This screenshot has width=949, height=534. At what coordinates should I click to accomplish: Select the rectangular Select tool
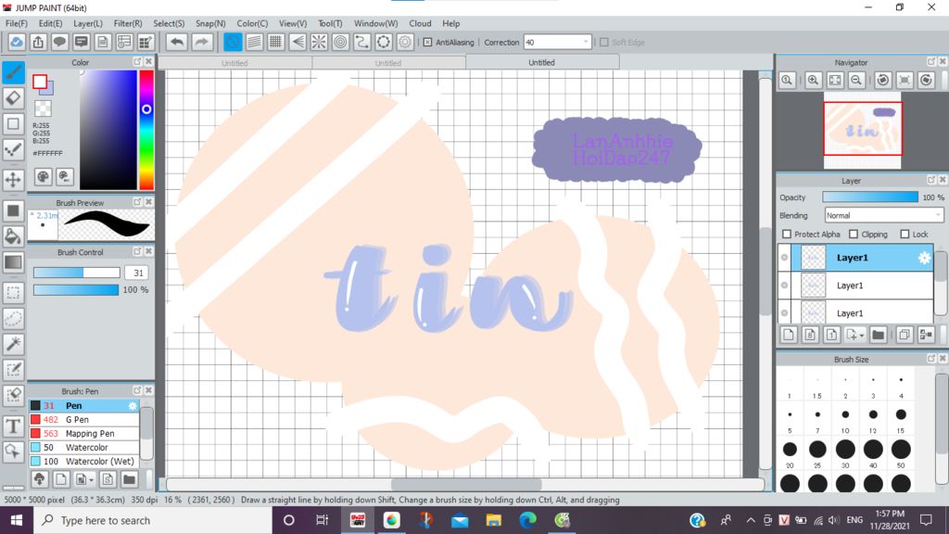click(x=13, y=293)
